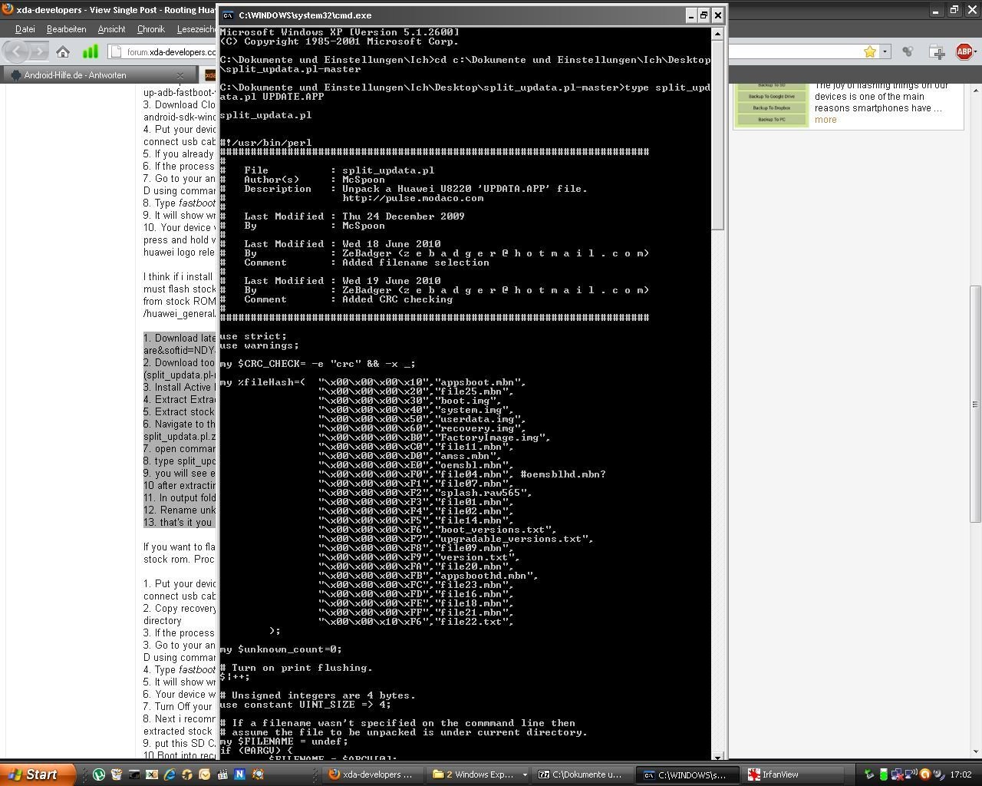Image resolution: width=982 pixels, height=786 pixels.
Task: Switch to xda-developers Firefox taskbar button
Action: pos(374,774)
